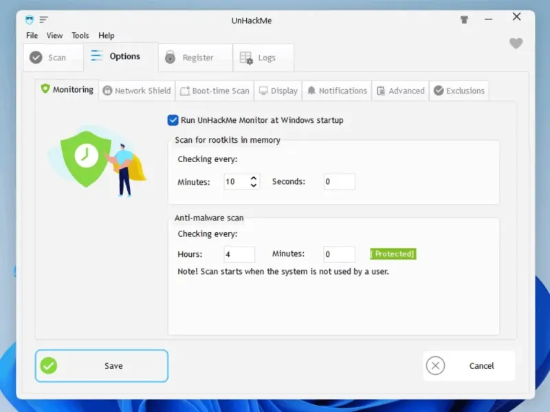Switch to the Logs tab

tap(263, 58)
